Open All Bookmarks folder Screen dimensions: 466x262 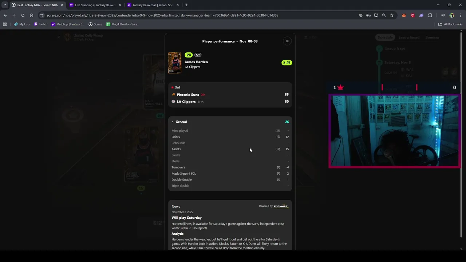[450, 24]
